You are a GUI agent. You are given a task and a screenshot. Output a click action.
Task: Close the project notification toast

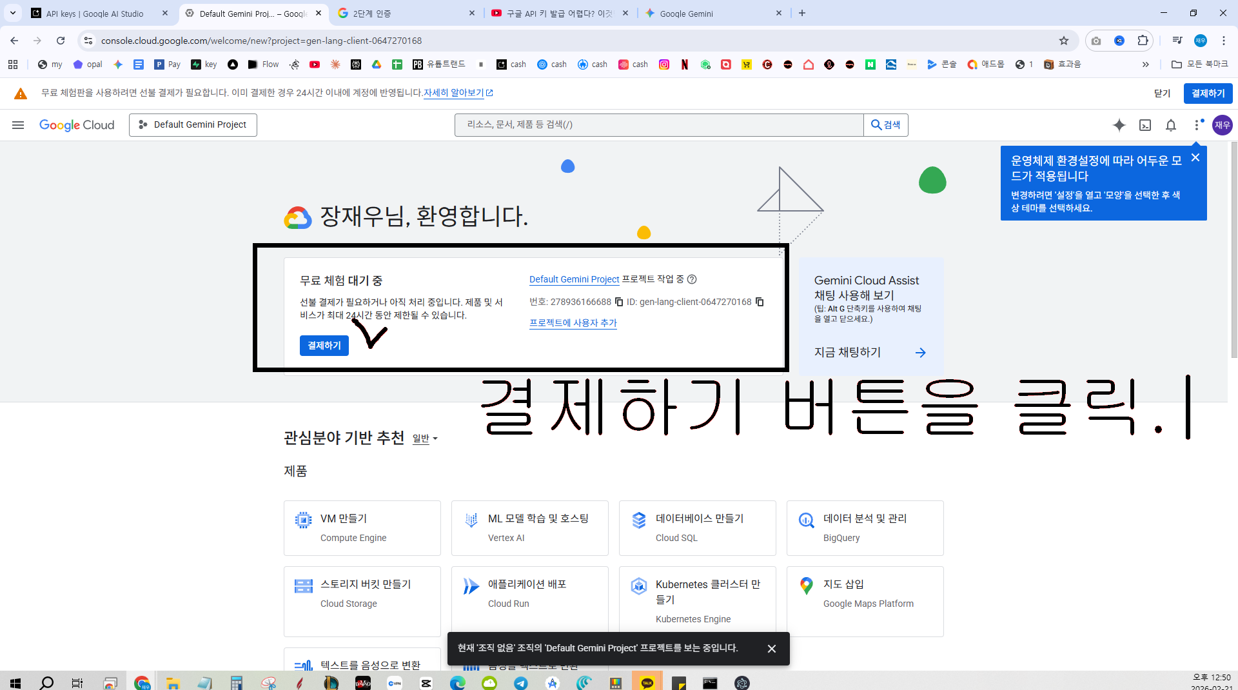772,649
